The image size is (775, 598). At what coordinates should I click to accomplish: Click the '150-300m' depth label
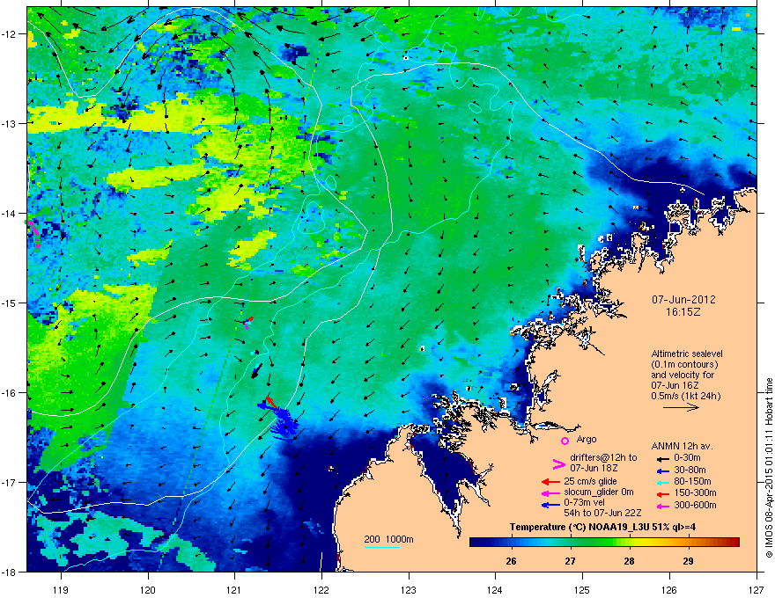tap(695, 492)
